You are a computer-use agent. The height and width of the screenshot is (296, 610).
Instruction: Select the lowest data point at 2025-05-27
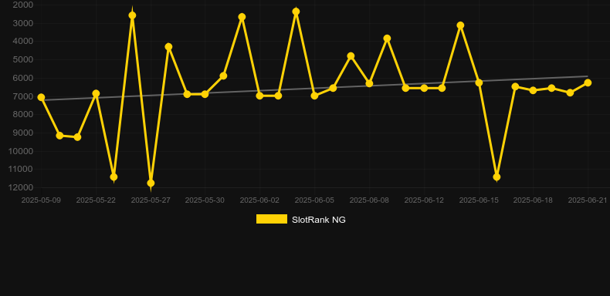tap(151, 183)
